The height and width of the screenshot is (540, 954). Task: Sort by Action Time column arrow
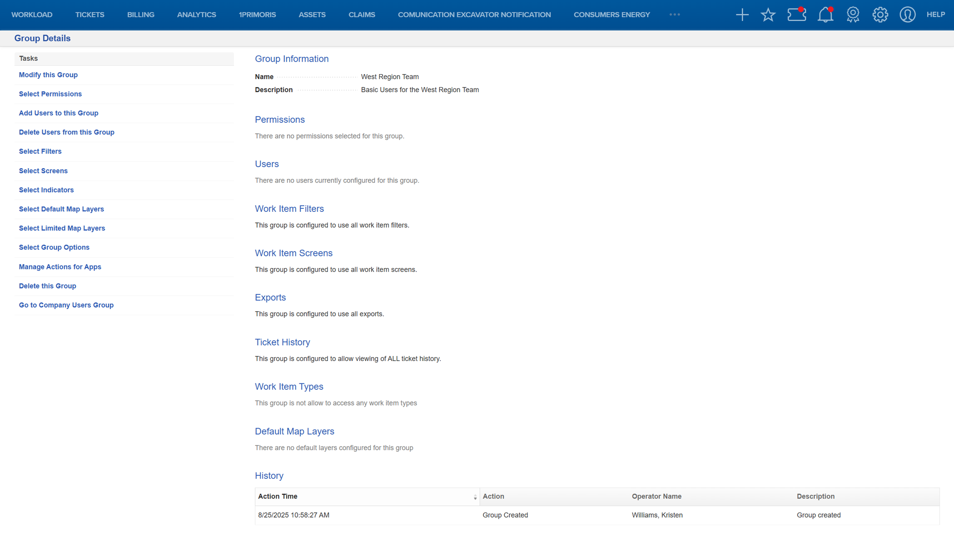(475, 497)
